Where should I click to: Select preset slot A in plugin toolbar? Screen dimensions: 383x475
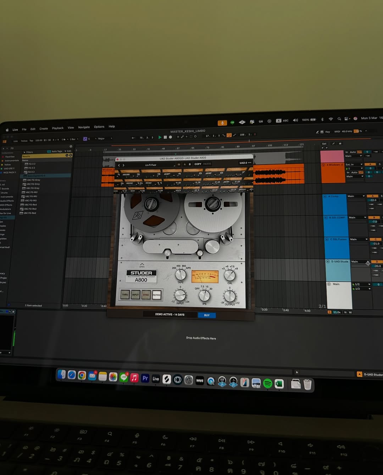coord(184,164)
